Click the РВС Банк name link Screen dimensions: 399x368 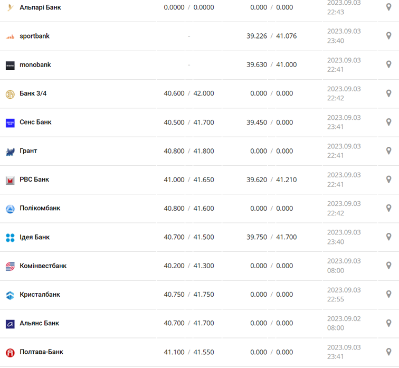point(34,180)
